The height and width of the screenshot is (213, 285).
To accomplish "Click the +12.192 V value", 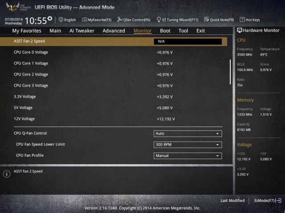I will pyautogui.click(x=166, y=119).
